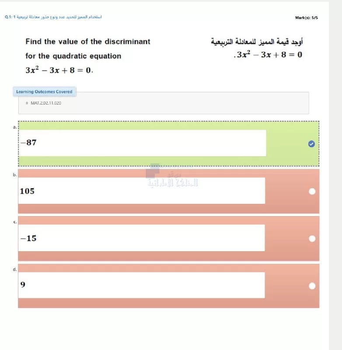342x350 pixels.
Task: Pick the radio button for answer 9
Action: click(x=312, y=286)
